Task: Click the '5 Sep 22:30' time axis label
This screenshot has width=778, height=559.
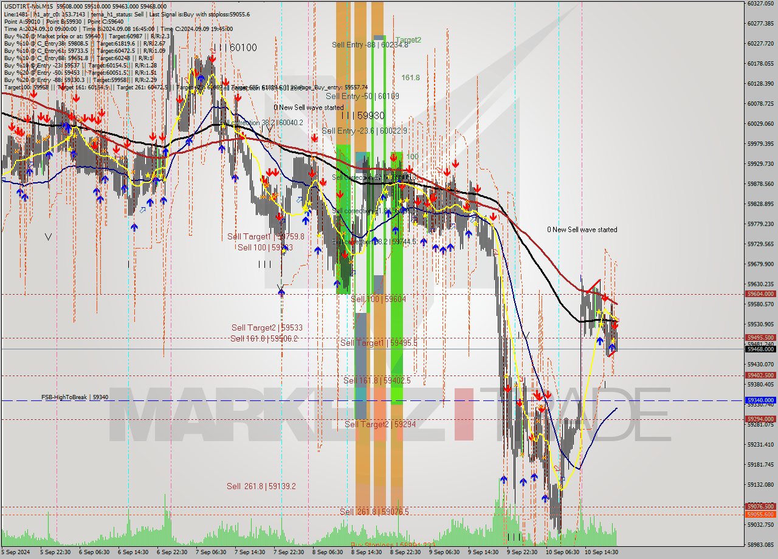Action: pos(55,552)
